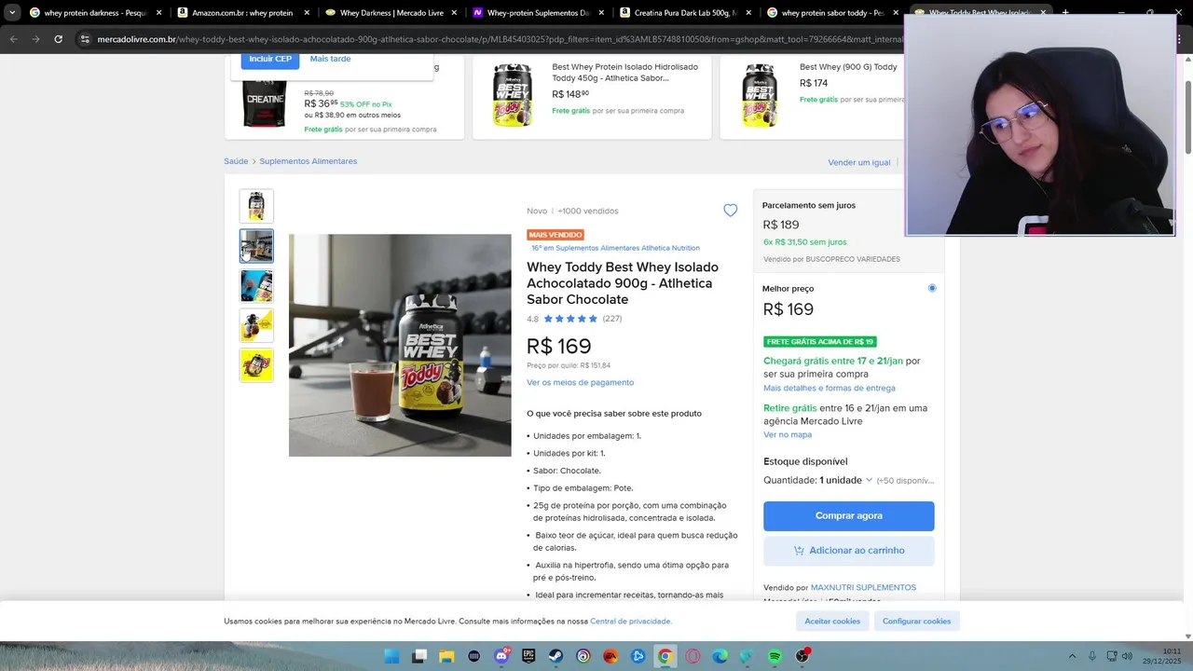Select first product thumbnail
The width and height of the screenshot is (1193, 671).
[x=256, y=206]
